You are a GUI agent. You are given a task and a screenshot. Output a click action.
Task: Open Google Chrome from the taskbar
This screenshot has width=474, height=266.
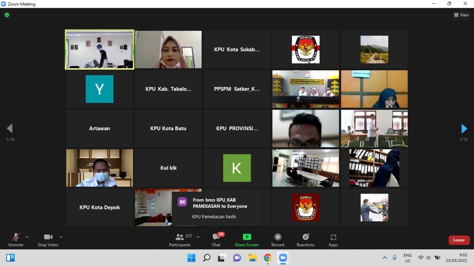(x=268, y=258)
